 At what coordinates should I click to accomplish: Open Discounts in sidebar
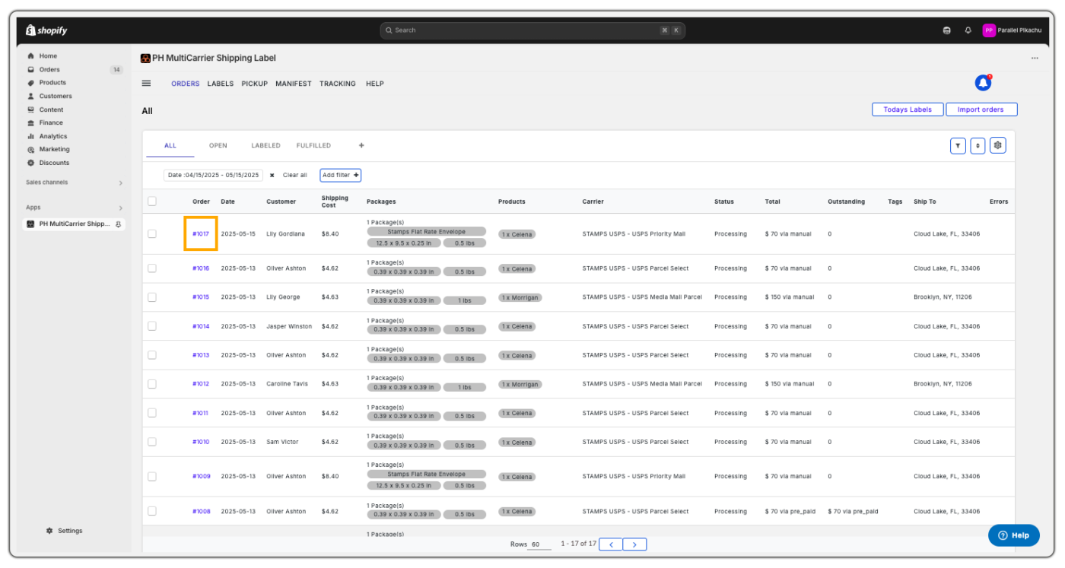pyautogui.click(x=54, y=163)
